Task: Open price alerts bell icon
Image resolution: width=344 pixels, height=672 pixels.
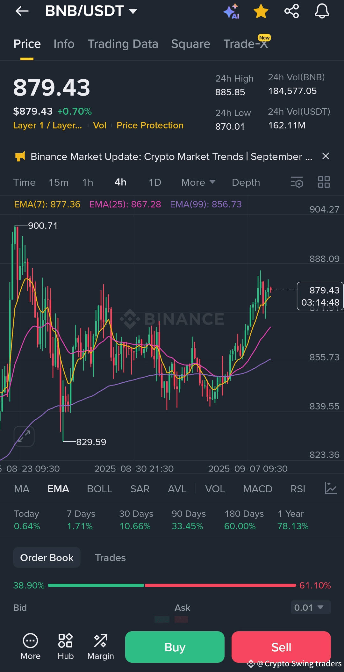Action: [x=322, y=11]
